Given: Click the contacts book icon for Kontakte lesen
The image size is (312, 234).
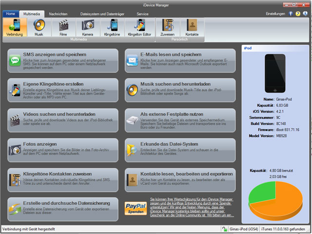Looking at the screenshot, I should pos(132,180).
